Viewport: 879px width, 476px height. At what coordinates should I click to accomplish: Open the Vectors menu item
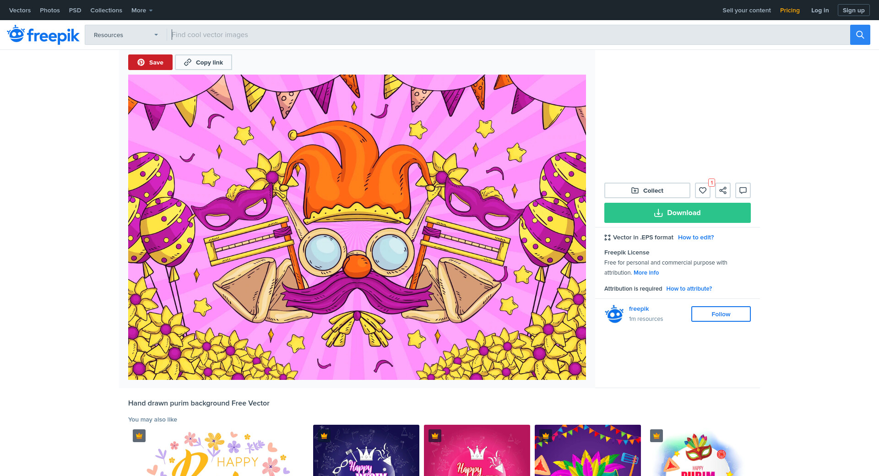[x=20, y=10]
